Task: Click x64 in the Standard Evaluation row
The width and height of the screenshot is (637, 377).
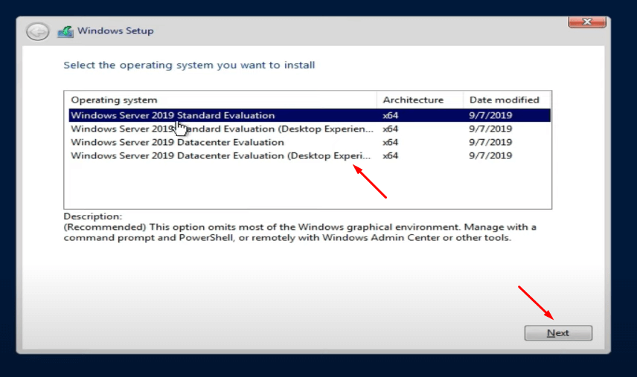Action: coord(391,115)
